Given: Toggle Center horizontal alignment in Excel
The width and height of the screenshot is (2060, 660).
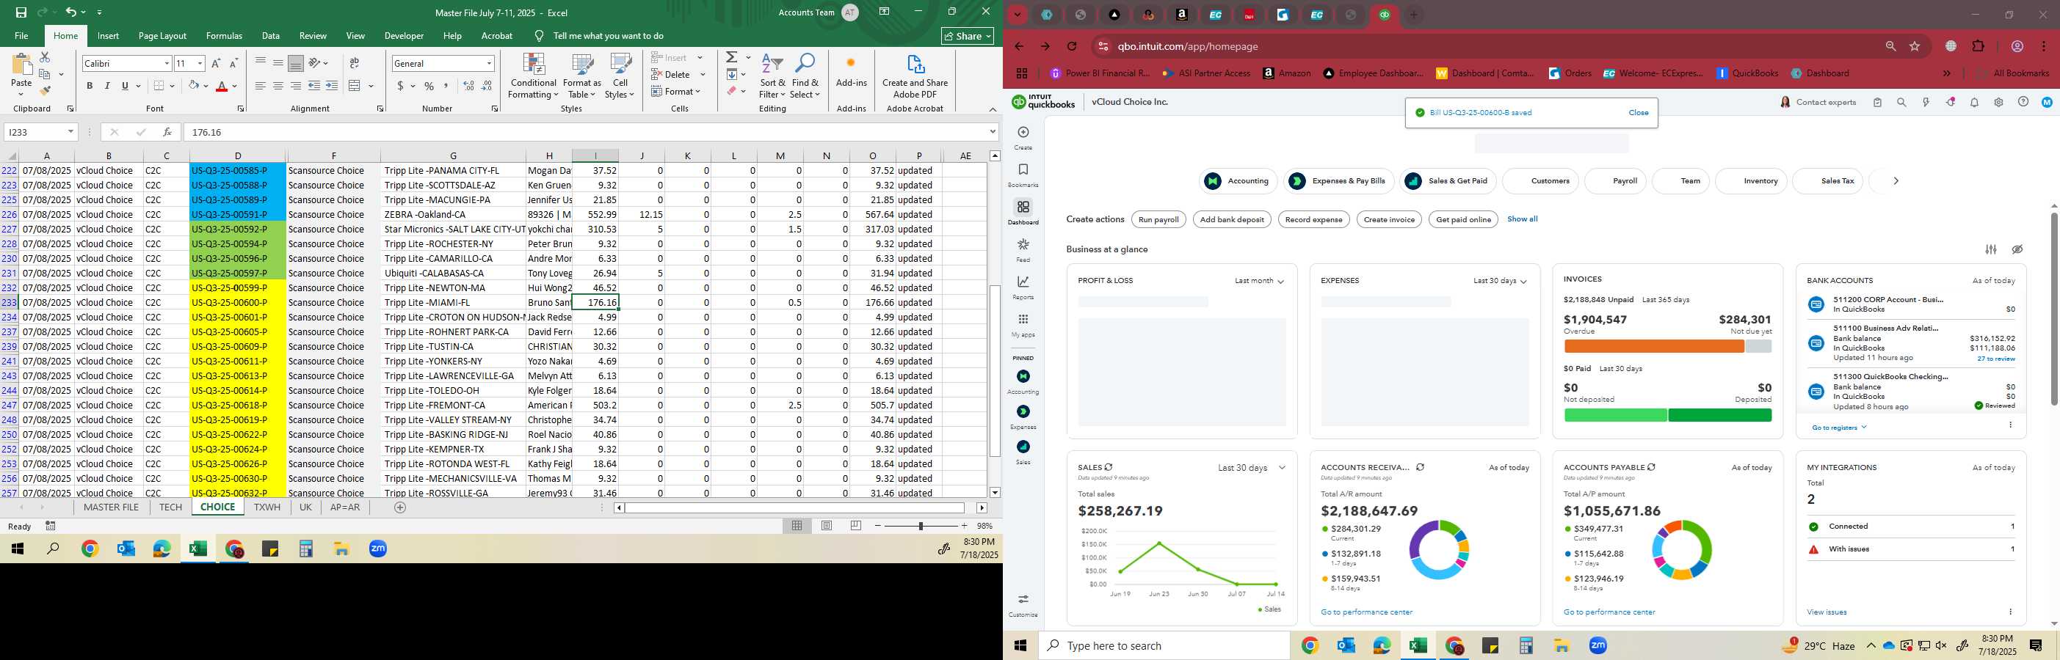Looking at the screenshot, I should coord(278,86).
